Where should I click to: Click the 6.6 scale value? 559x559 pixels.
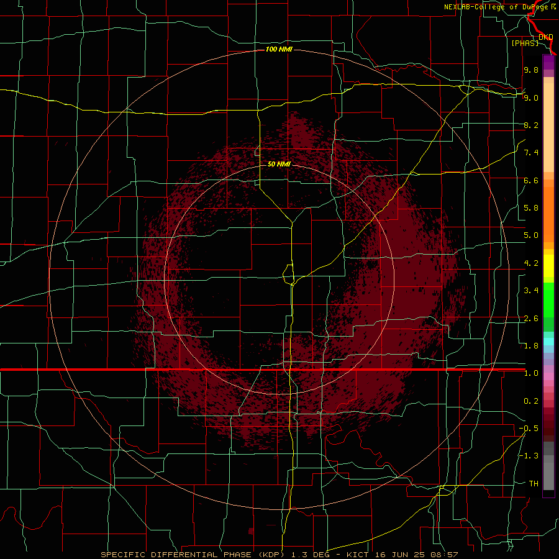pyautogui.click(x=531, y=180)
